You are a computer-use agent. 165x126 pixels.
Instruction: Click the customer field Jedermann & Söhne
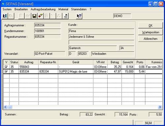coord(101,37)
